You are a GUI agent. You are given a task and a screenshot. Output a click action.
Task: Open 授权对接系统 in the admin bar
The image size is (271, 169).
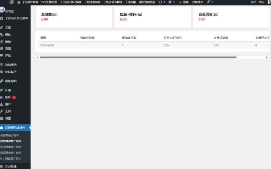[x=147, y=2]
